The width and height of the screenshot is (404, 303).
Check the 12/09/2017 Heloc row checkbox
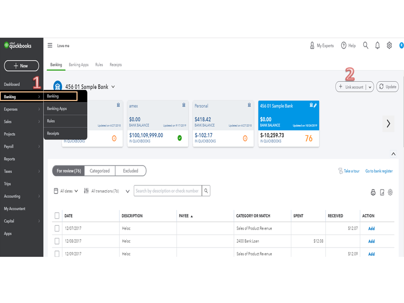click(x=57, y=254)
